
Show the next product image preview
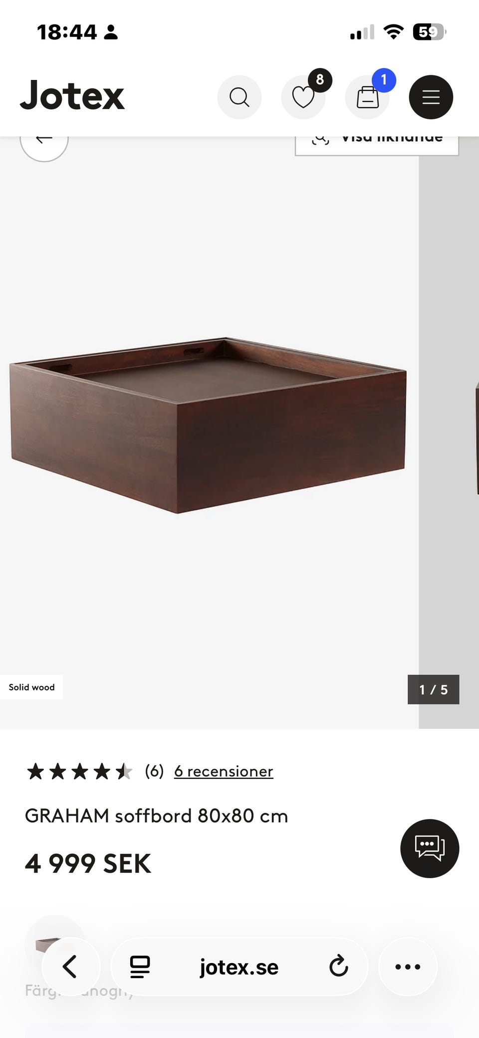pos(449,433)
